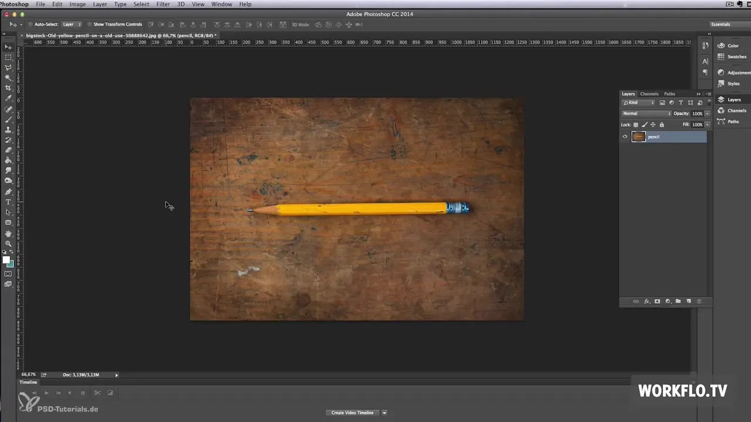Choose the Magic Wand tool
This screenshot has height=422, width=751.
[8, 77]
